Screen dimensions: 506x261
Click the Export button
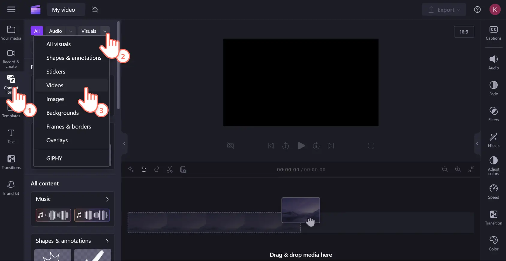point(444,10)
